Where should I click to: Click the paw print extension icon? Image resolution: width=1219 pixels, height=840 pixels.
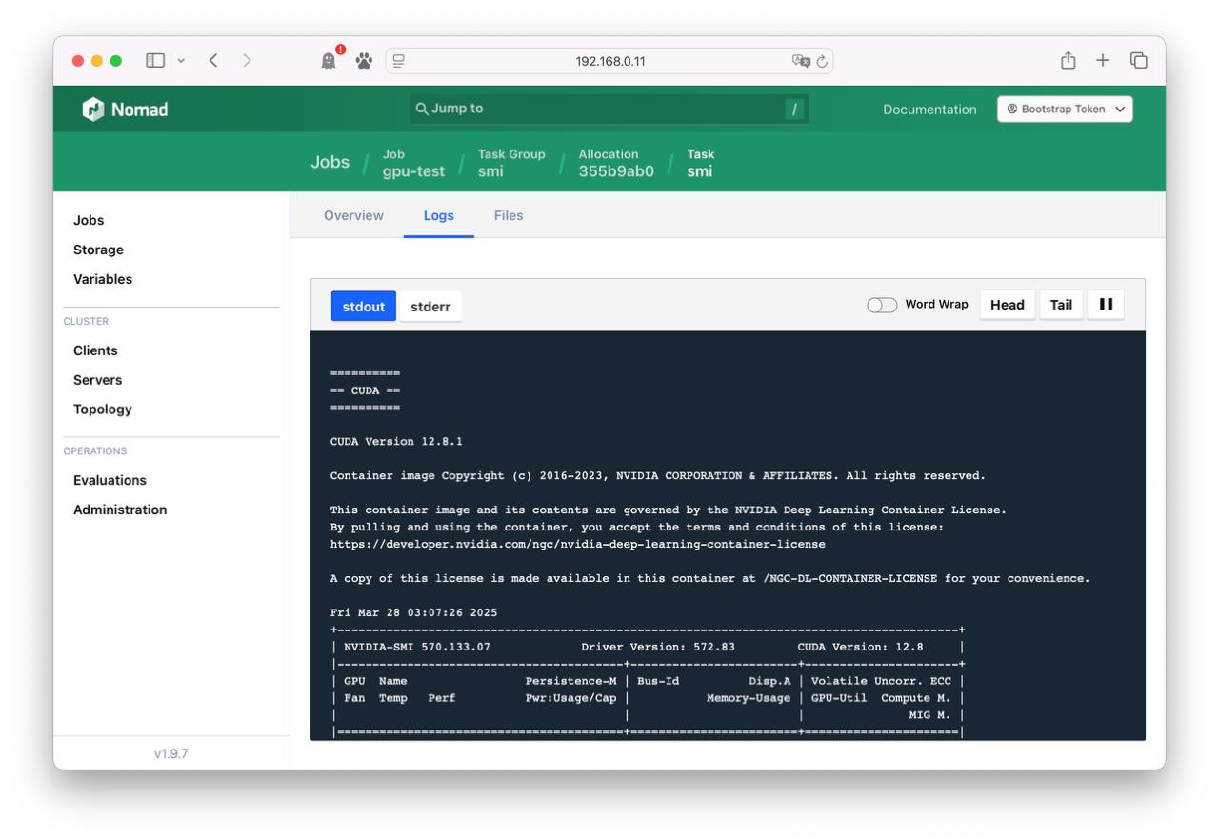pos(364,61)
